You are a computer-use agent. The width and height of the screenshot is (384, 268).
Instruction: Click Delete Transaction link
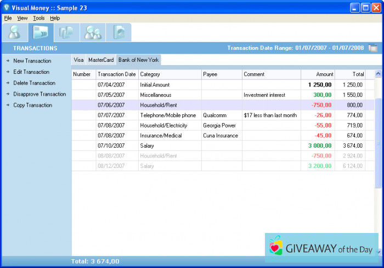(34, 83)
